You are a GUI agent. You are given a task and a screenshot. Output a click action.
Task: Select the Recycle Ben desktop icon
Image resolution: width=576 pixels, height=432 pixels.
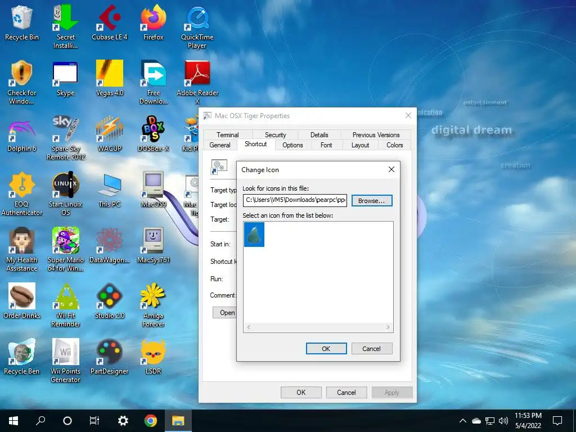click(x=22, y=357)
